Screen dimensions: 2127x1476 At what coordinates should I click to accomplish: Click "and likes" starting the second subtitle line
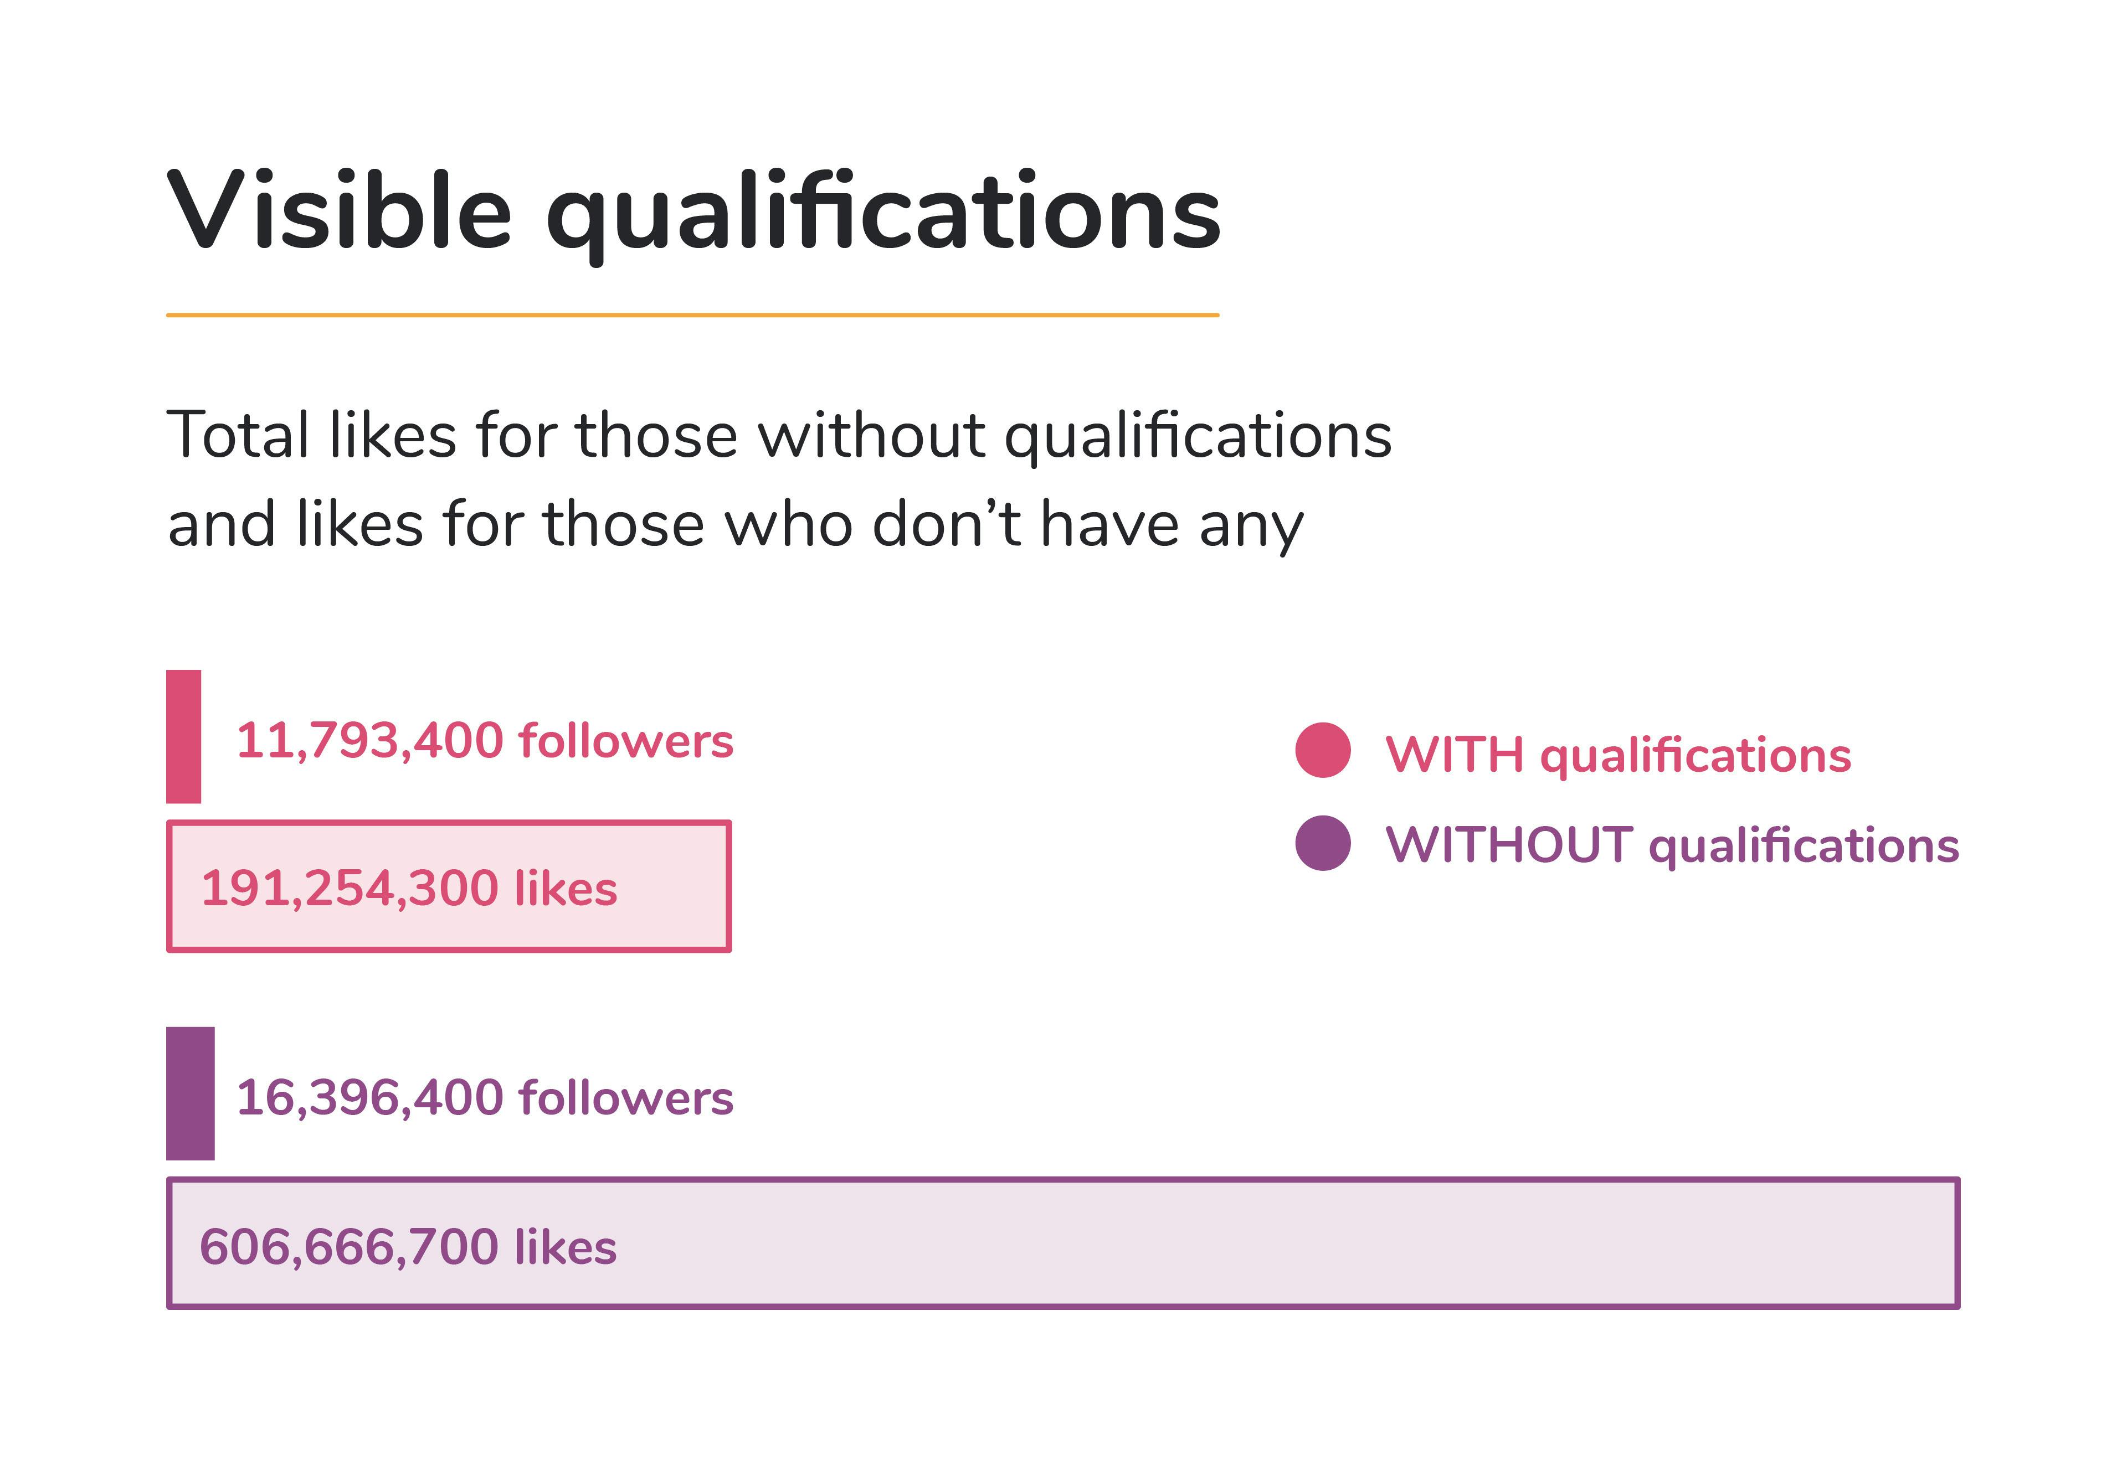pos(295,524)
